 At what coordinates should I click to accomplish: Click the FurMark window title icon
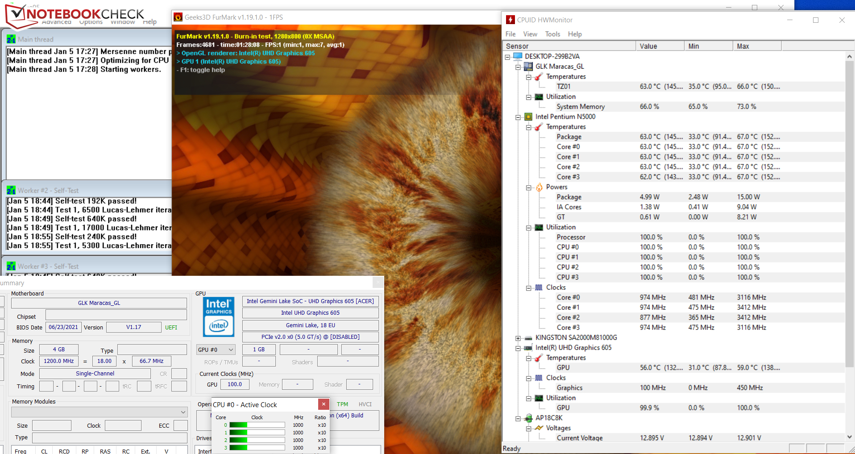178,17
